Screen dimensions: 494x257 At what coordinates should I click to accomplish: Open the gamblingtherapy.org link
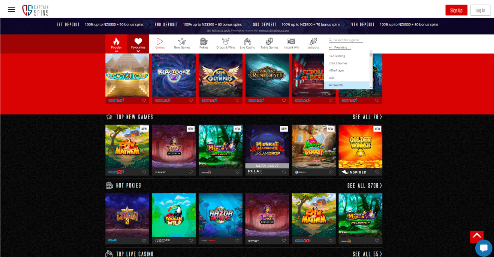click(x=274, y=30)
